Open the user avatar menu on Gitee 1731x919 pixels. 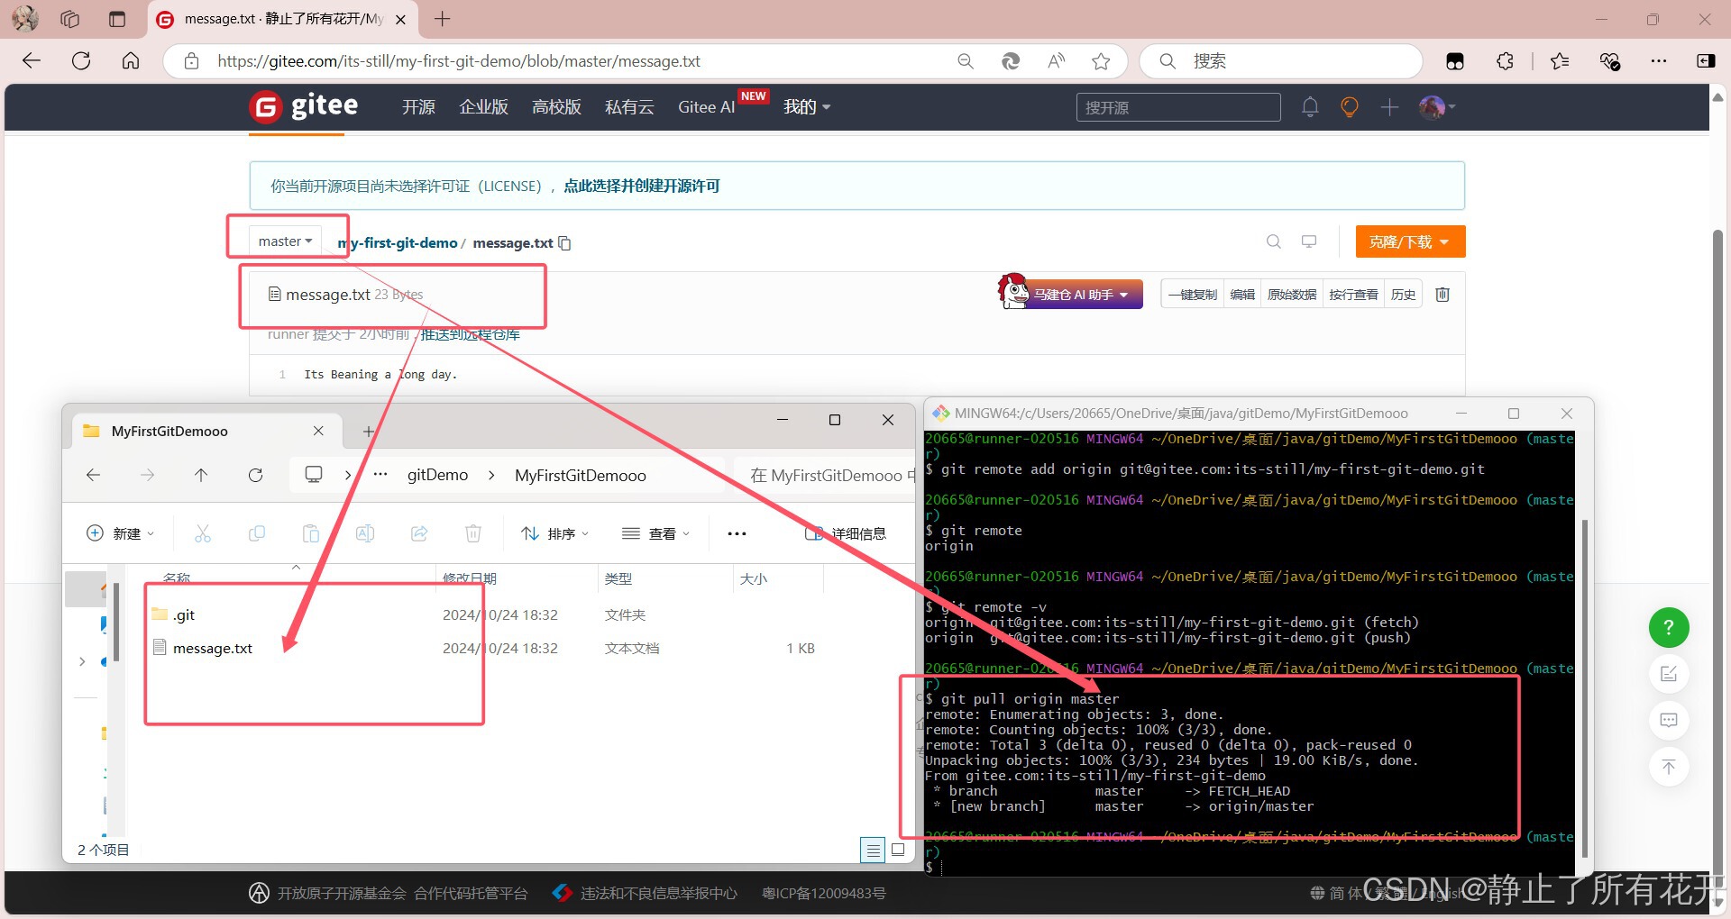pos(1437,107)
